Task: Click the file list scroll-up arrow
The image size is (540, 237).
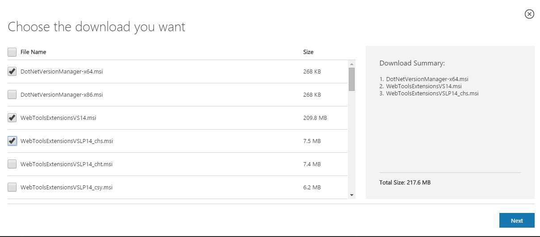Action: pyautogui.click(x=352, y=63)
